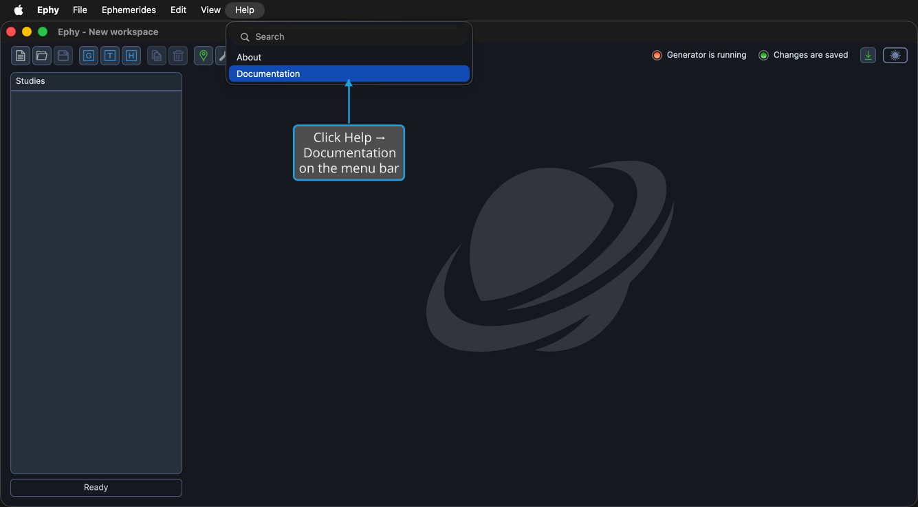Click the new workspace document icon
Screen dimensions: 918x507
(21, 56)
